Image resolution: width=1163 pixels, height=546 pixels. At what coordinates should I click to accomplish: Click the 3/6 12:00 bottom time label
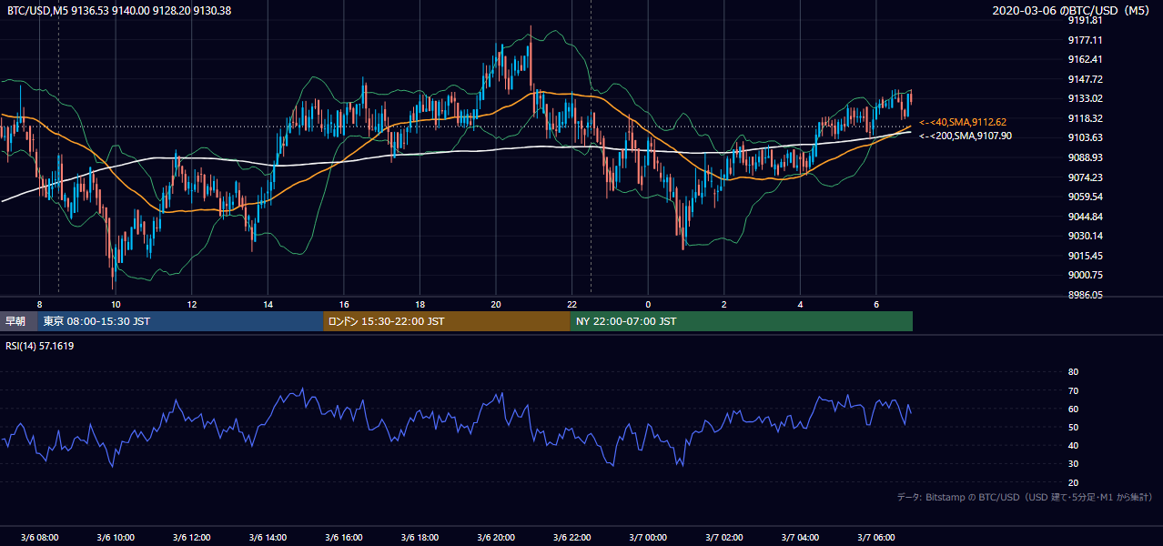pos(191,538)
